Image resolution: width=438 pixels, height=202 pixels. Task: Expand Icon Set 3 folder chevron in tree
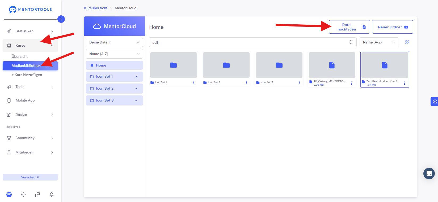pyautogui.click(x=136, y=100)
